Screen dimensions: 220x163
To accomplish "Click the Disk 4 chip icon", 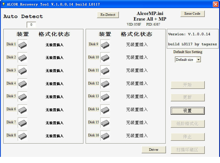I will [x=22, y=84].
